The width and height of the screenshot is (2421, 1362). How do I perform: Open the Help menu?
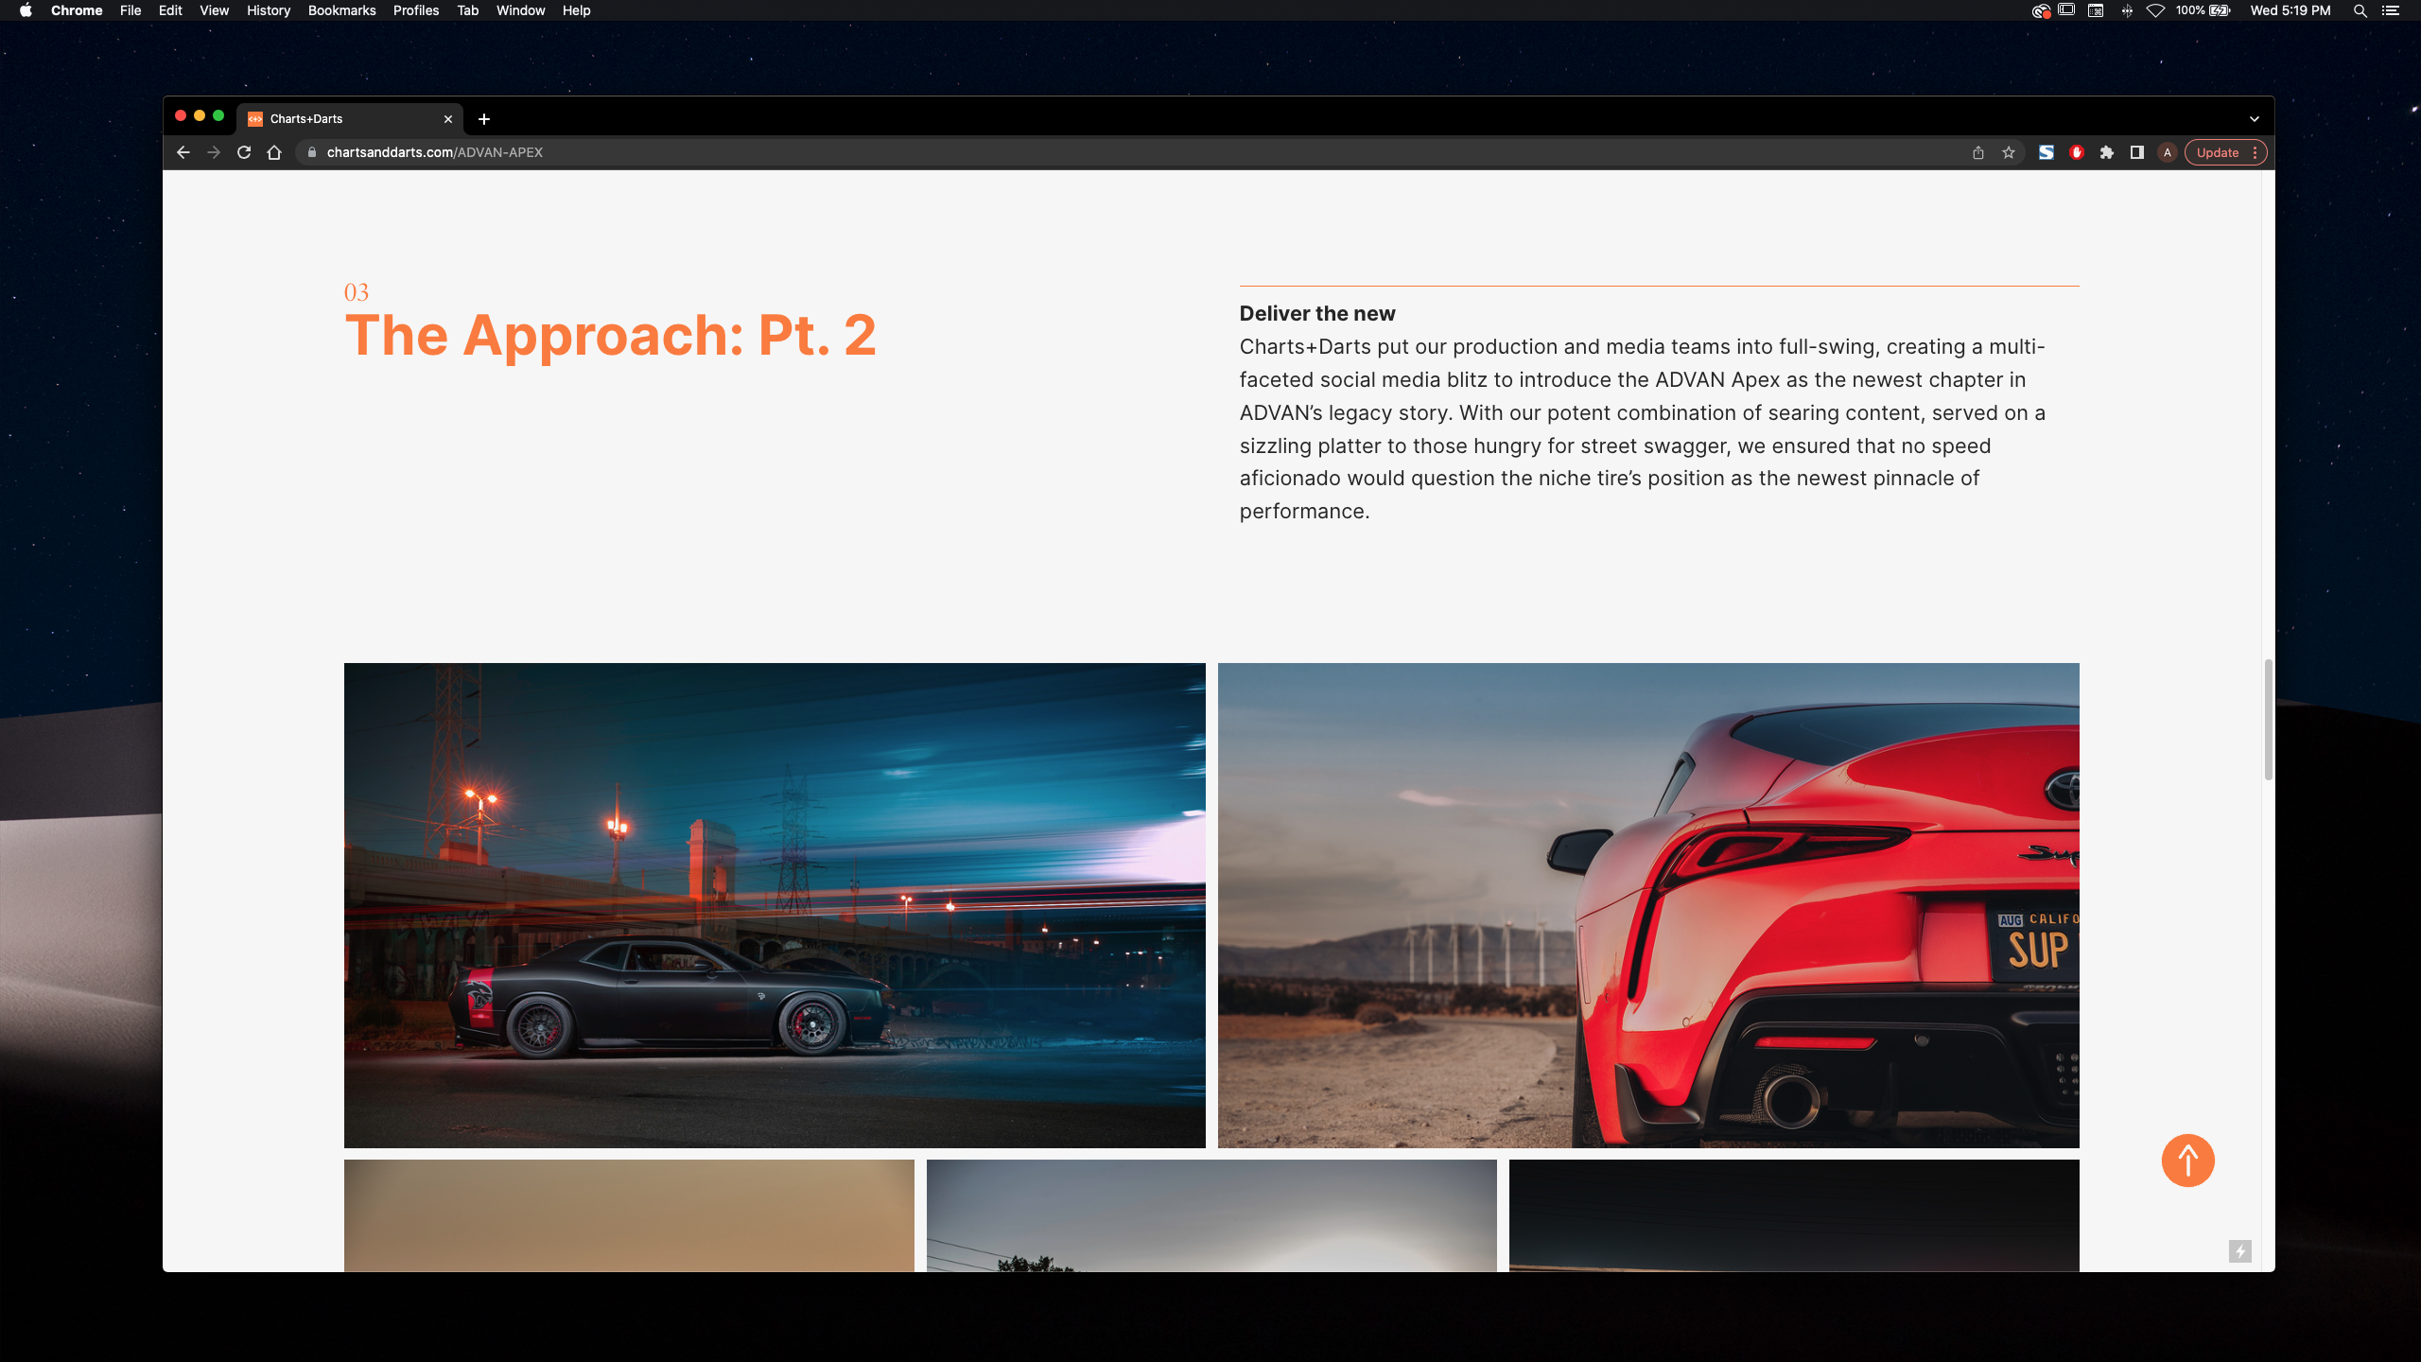pyautogui.click(x=577, y=10)
